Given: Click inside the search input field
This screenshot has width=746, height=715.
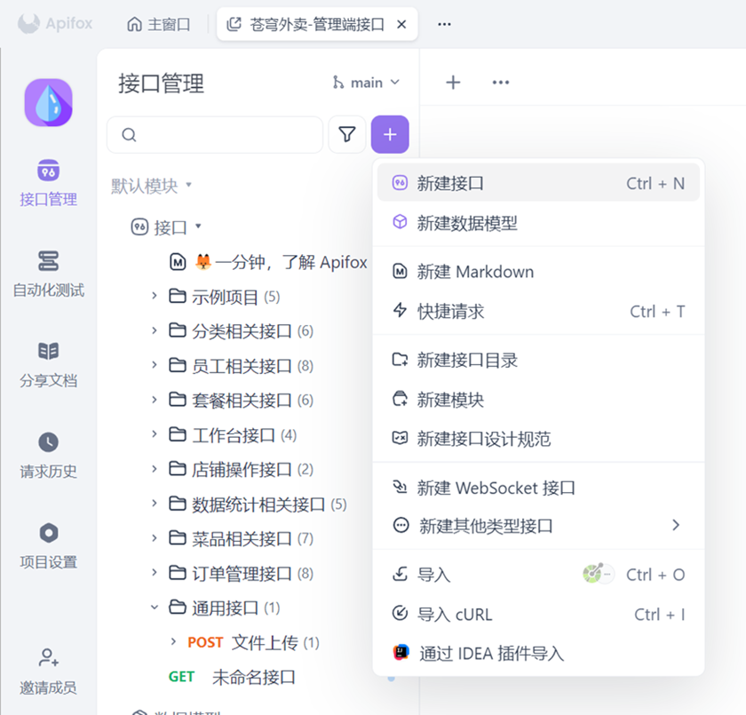Looking at the screenshot, I should [x=213, y=134].
